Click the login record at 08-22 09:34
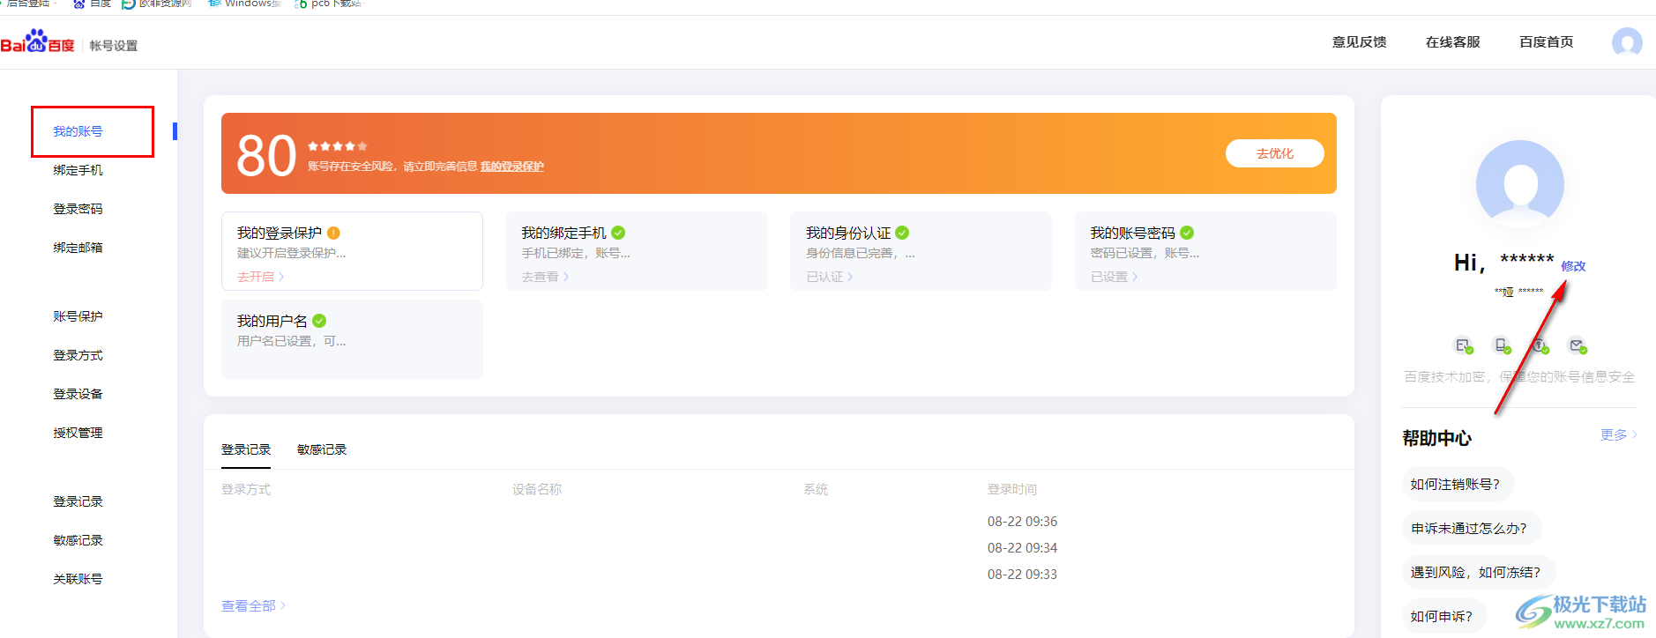Viewport: 1656px width, 638px height. tap(1022, 548)
